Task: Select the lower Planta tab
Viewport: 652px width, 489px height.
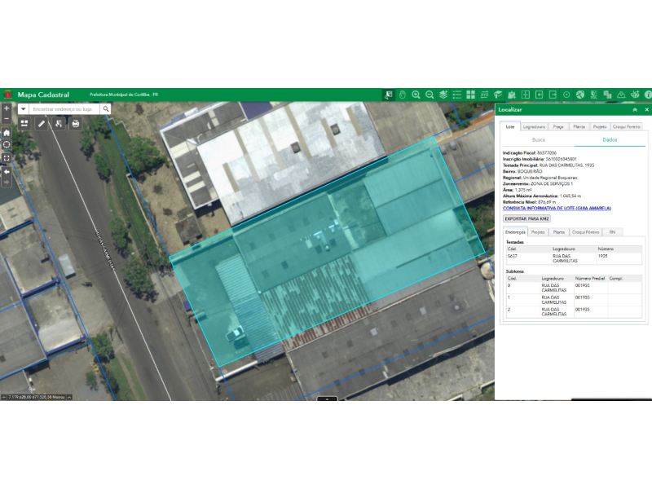Action: [559, 232]
